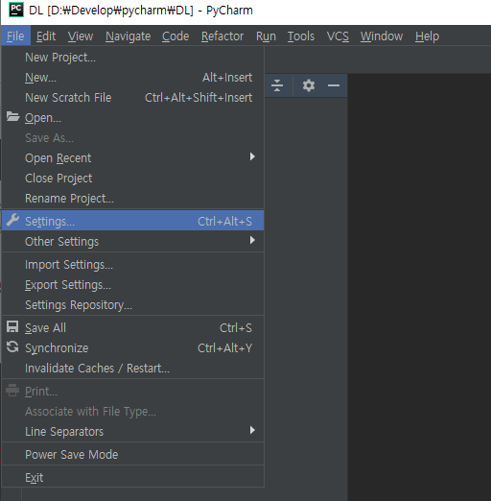Choose Export Settings...

tap(132, 285)
